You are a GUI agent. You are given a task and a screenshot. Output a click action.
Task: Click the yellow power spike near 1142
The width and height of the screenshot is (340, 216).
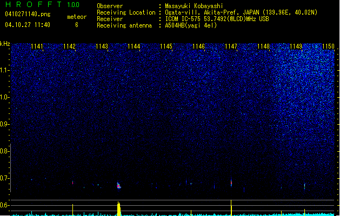(x=72, y=210)
